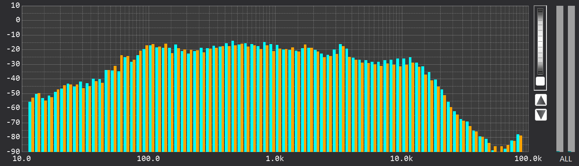Click the rightmost orange spectrum bar

521,143
